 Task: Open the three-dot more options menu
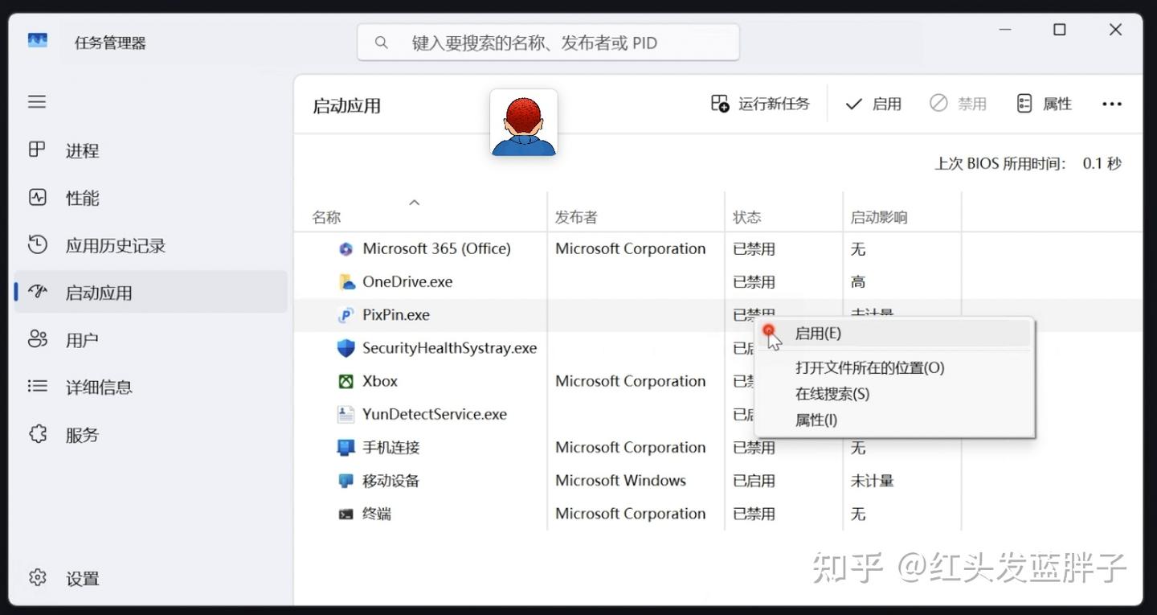coord(1112,104)
